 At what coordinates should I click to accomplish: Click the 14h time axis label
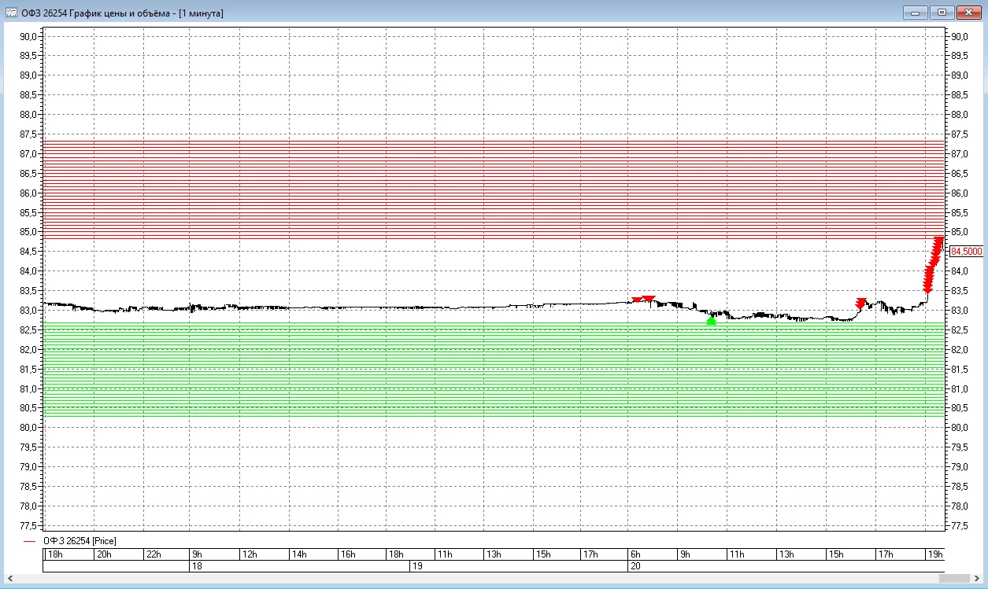coord(299,554)
